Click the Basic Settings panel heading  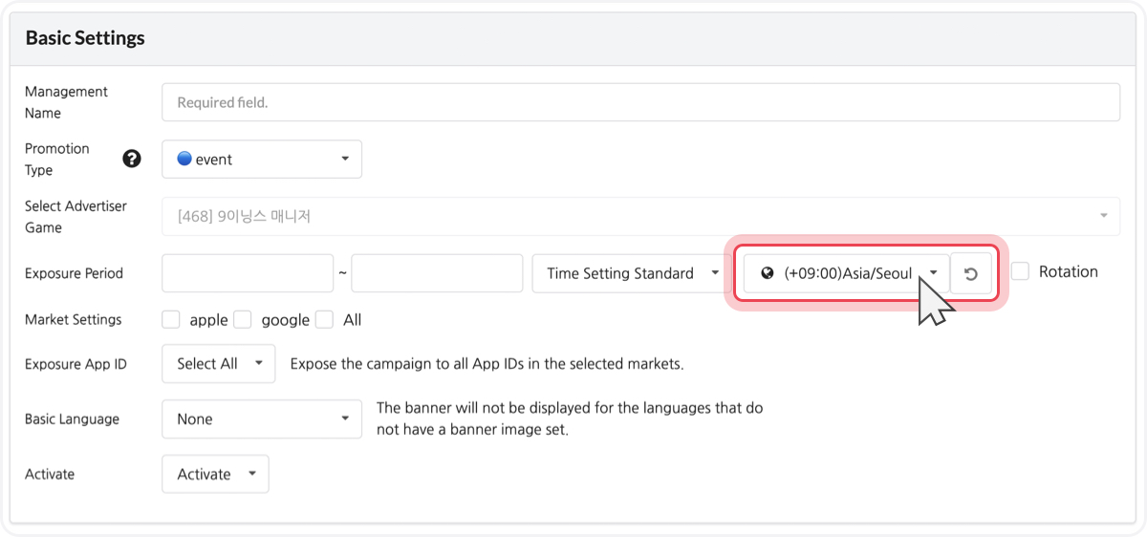coord(85,38)
